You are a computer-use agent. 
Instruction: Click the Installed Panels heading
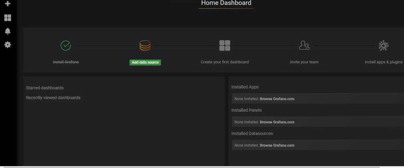[247, 110]
